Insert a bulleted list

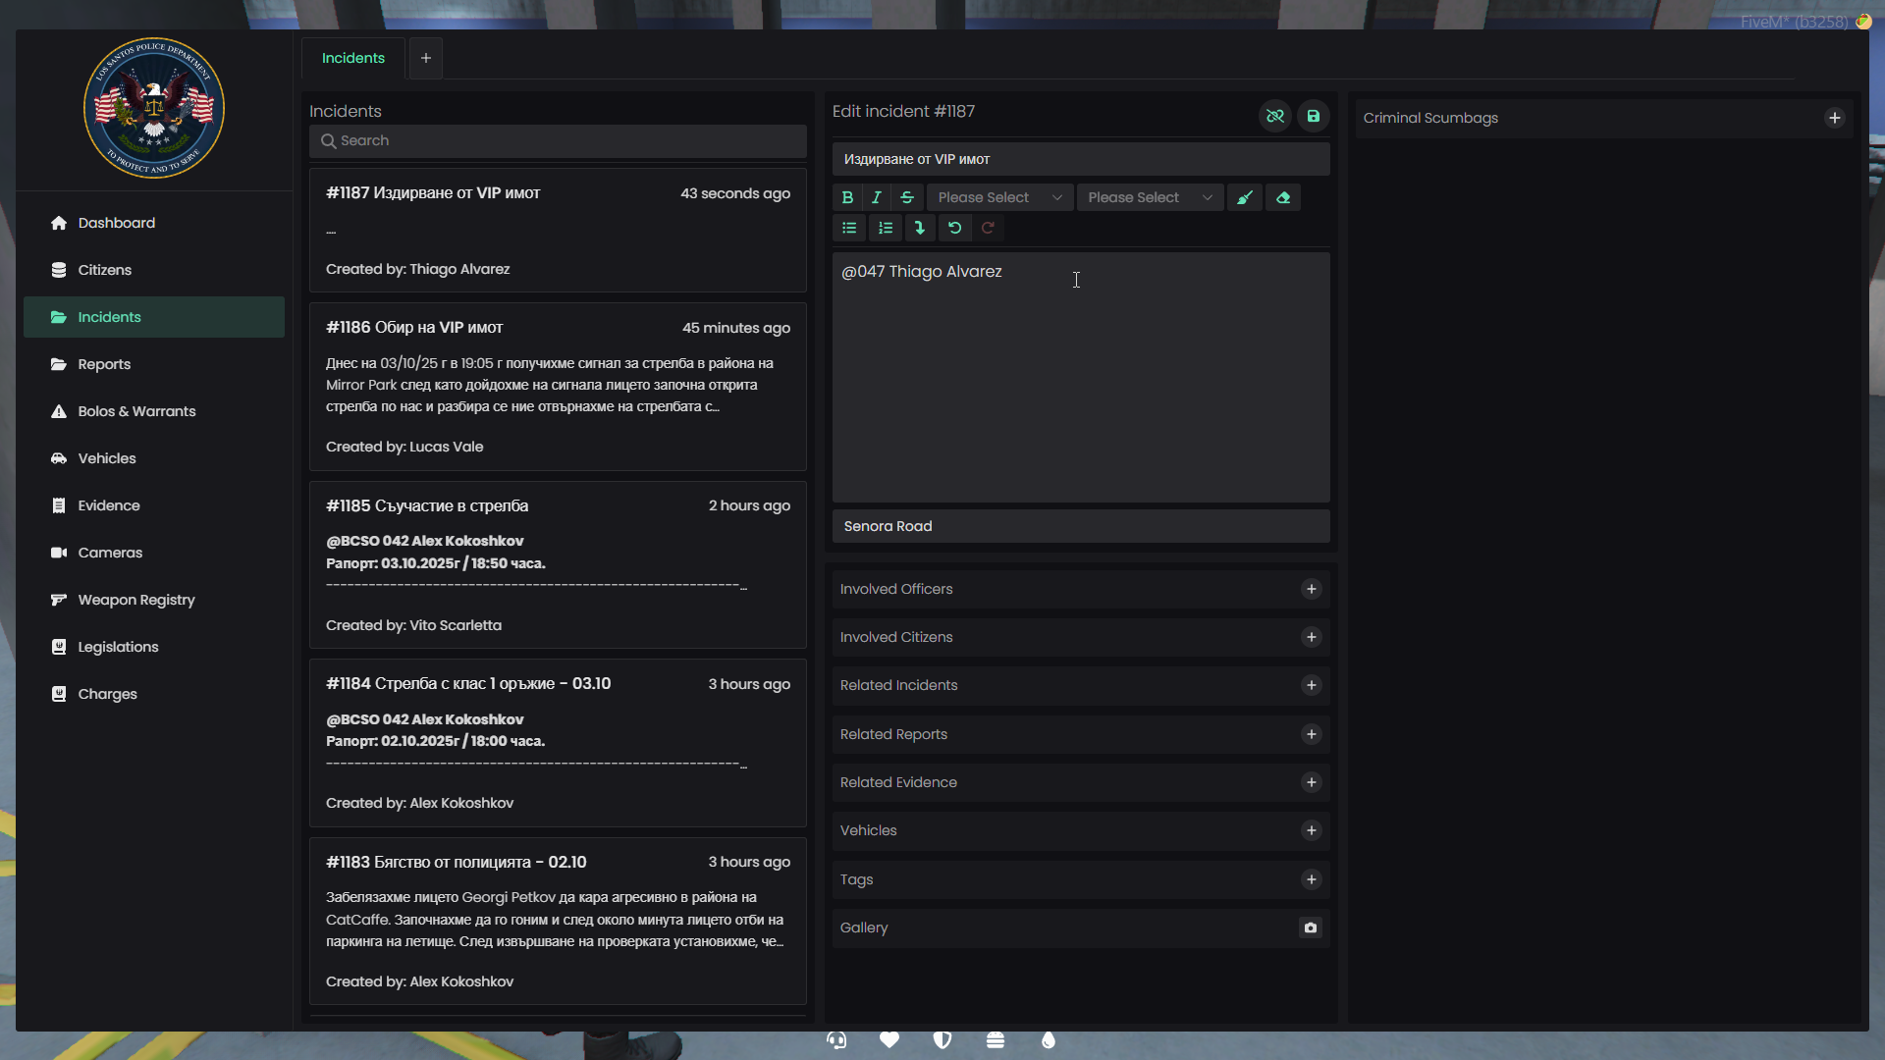[x=849, y=228]
